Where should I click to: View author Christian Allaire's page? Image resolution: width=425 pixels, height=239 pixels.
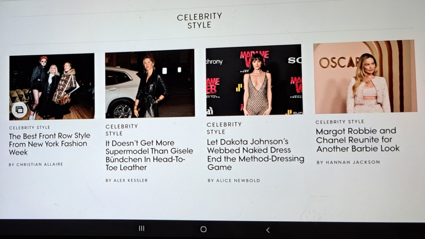tap(36, 164)
